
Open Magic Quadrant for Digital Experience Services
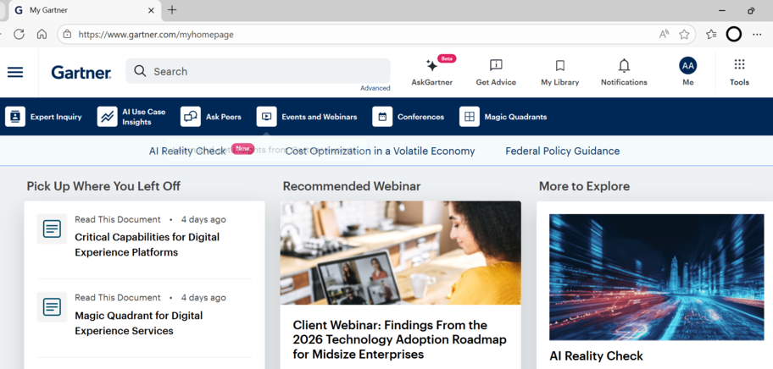[x=138, y=322]
